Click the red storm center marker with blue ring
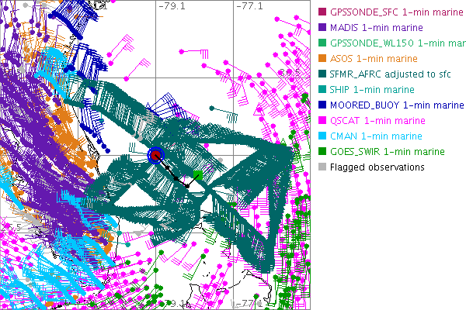The height and width of the screenshot is (310, 466). pos(156,155)
